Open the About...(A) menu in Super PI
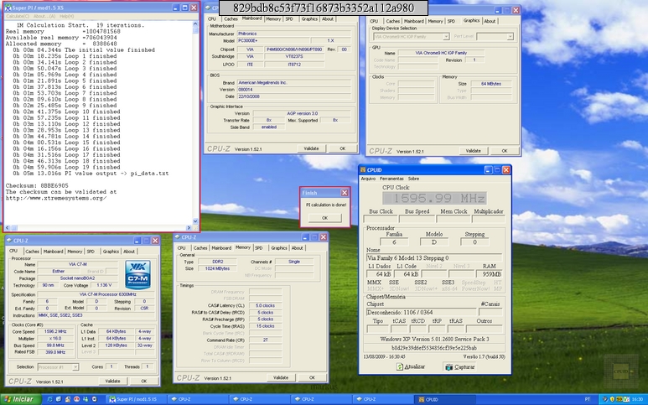Viewport: 648px width, 405px height. pyautogui.click(x=44, y=16)
